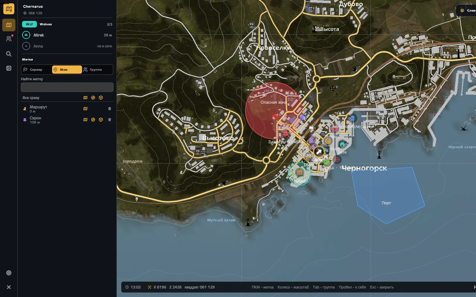Toggle compass visibility of Схрон marker

[93, 120]
